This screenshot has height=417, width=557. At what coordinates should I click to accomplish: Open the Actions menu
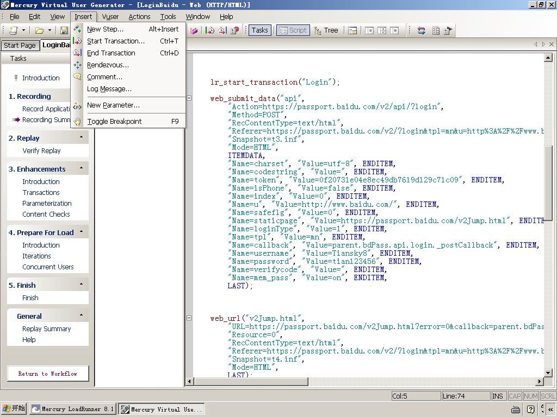tap(139, 17)
